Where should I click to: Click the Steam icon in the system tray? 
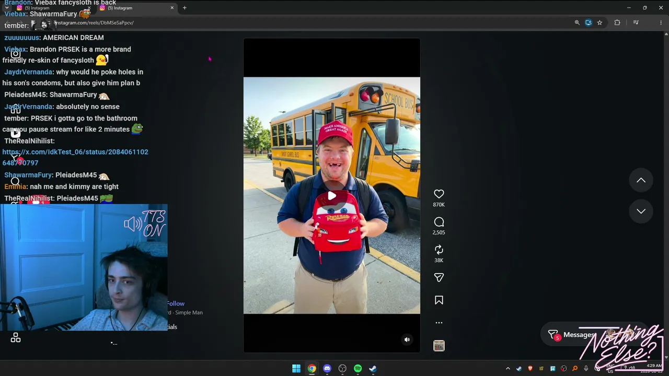(519, 369)
